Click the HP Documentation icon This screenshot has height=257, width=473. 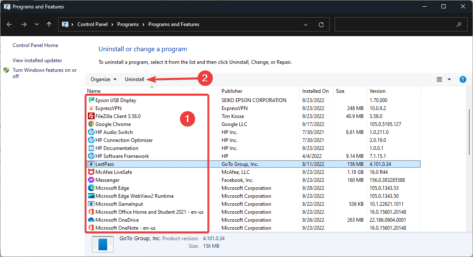click(x=91, y=148)
